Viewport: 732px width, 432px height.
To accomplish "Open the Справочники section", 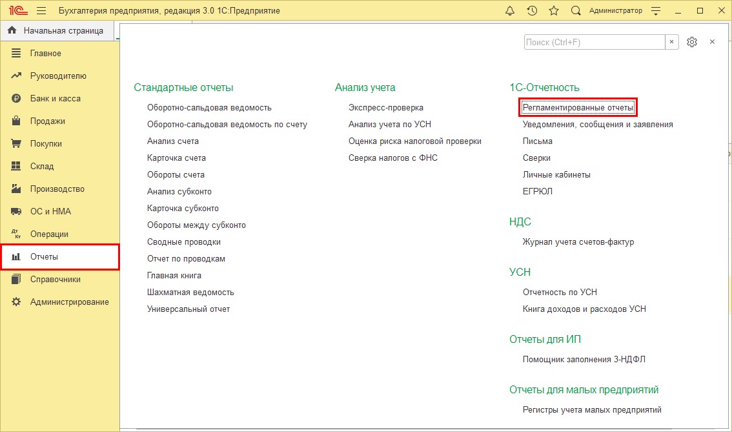I will tap(60, 279).
